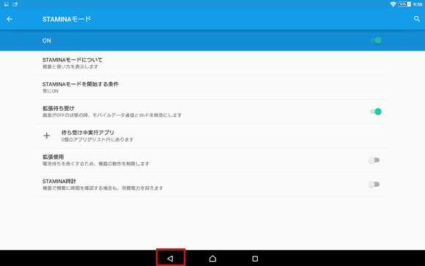Tap 概要と使い方を表示します description
Image resolution: width=425 pixels, height=266 pixels.
(x=70, y=67)
